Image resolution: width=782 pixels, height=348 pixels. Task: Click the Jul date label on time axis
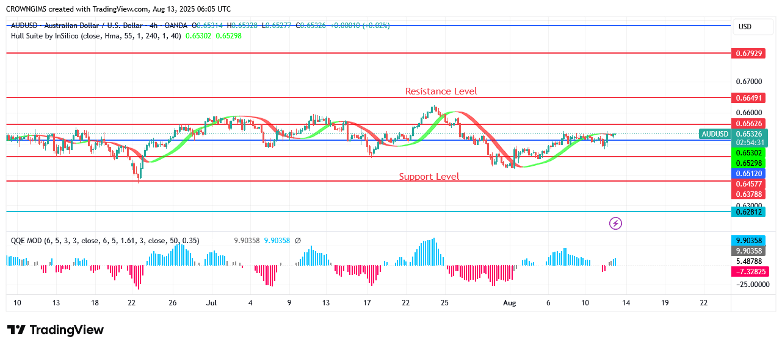[x=212, y=303]
